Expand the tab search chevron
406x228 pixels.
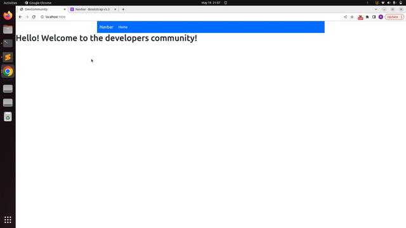coord(376,9)
